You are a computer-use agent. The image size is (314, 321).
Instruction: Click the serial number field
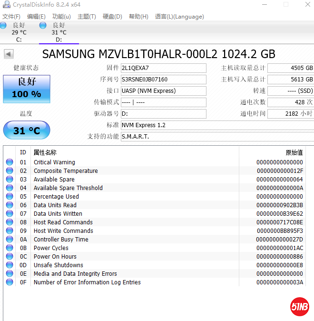click(x=163, y=80)
